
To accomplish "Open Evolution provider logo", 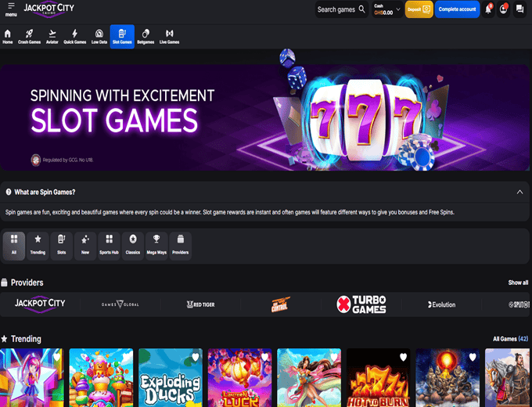I will [441, 304].
